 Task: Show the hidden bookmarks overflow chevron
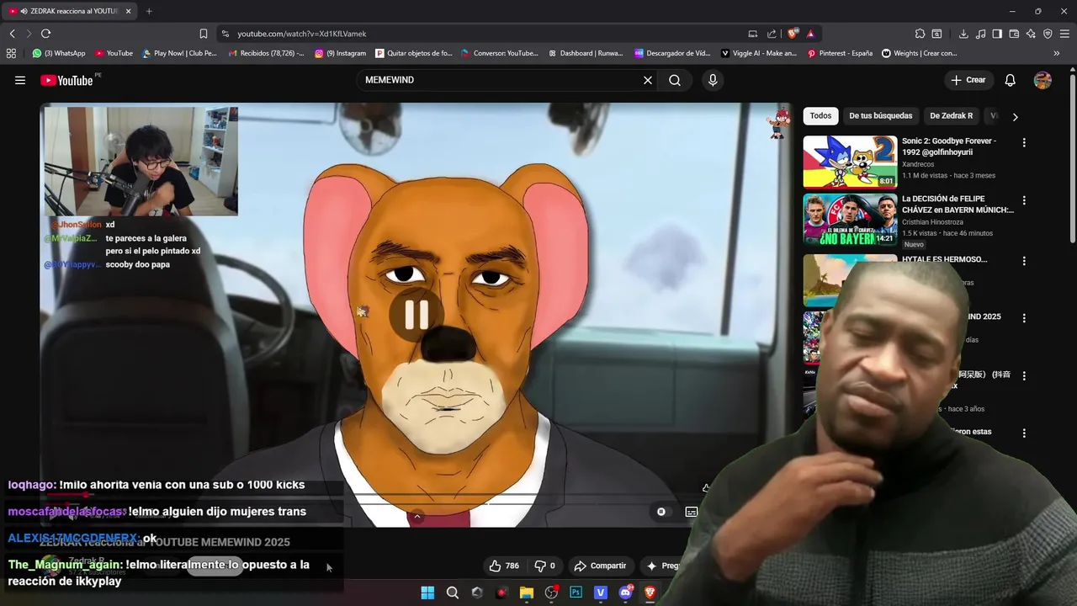tap(1057, 53)
